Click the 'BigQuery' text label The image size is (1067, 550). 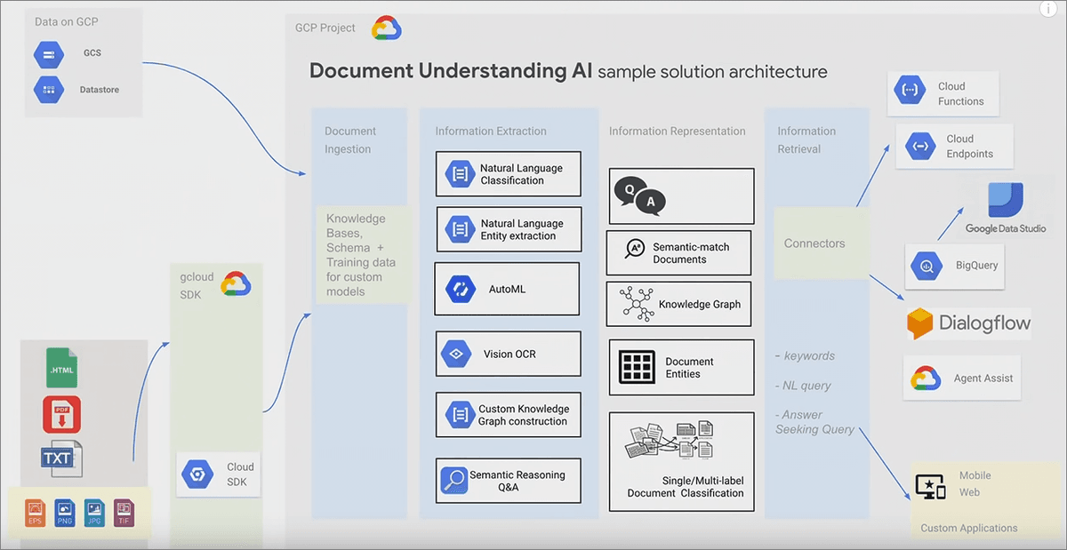tap(977, 266)
